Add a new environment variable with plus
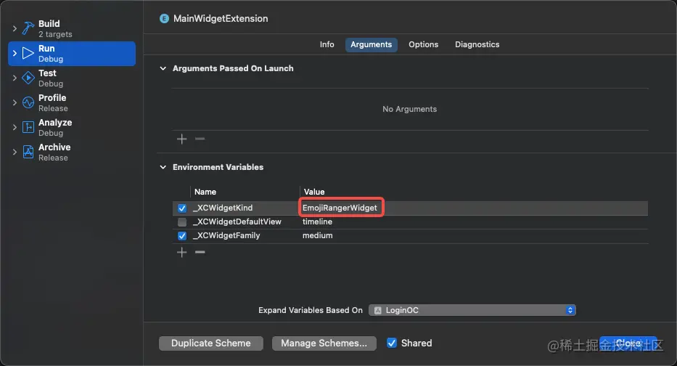Viewport: 677px width, 366px height. pos(182,252)
